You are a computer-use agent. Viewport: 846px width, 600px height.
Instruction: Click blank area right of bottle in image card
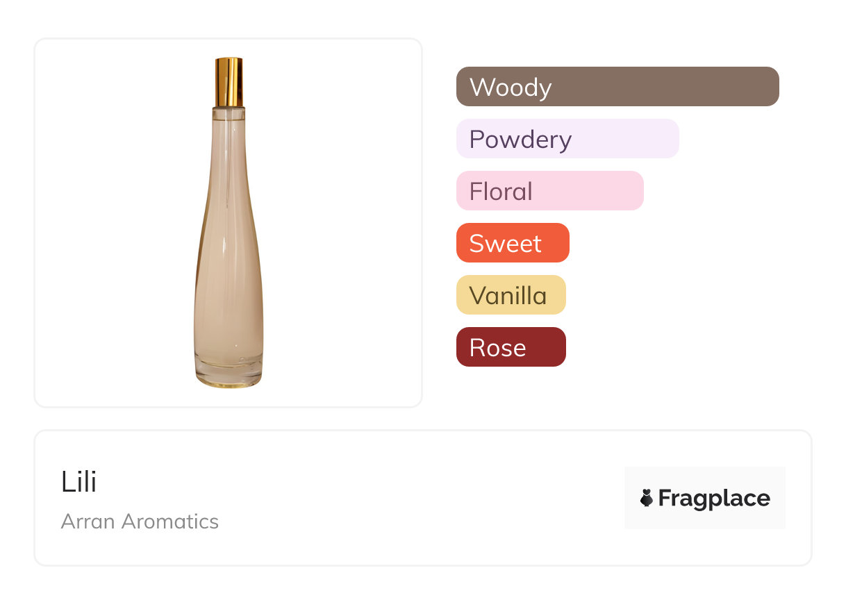[347, 222]
